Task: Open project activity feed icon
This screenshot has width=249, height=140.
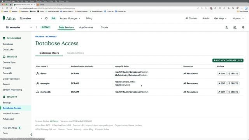Action: [x=235, y=27]
